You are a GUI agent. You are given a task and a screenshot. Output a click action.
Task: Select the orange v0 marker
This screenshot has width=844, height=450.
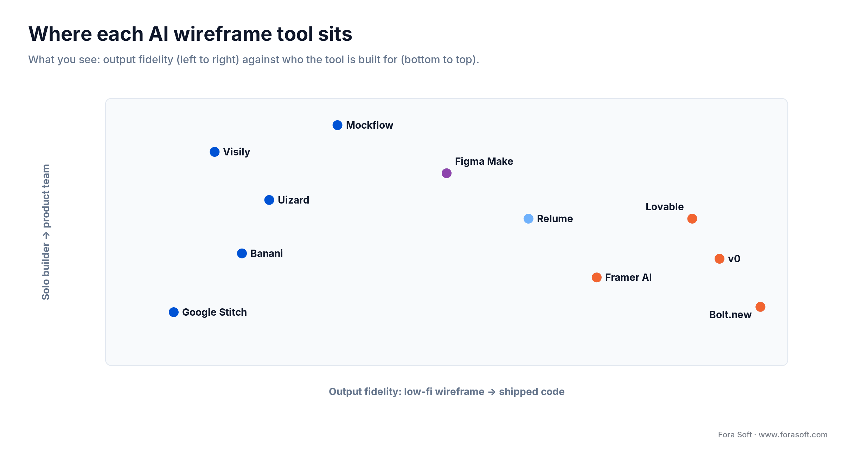point(720,259)
